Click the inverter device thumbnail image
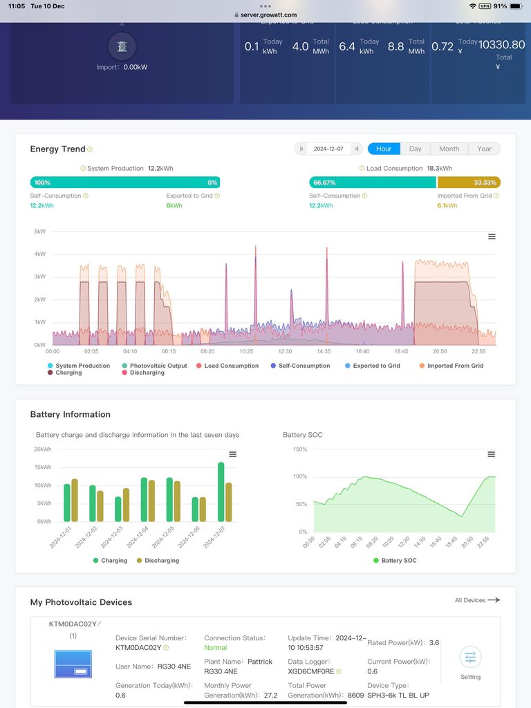 (x=73, y=664)
